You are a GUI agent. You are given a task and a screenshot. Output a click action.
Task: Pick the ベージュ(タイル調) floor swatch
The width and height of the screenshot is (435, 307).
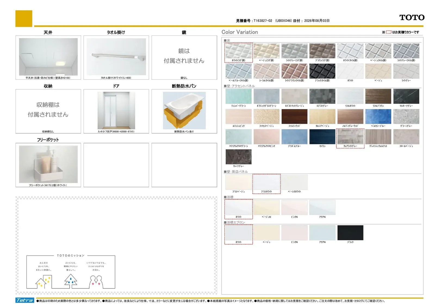pos(378,51)
